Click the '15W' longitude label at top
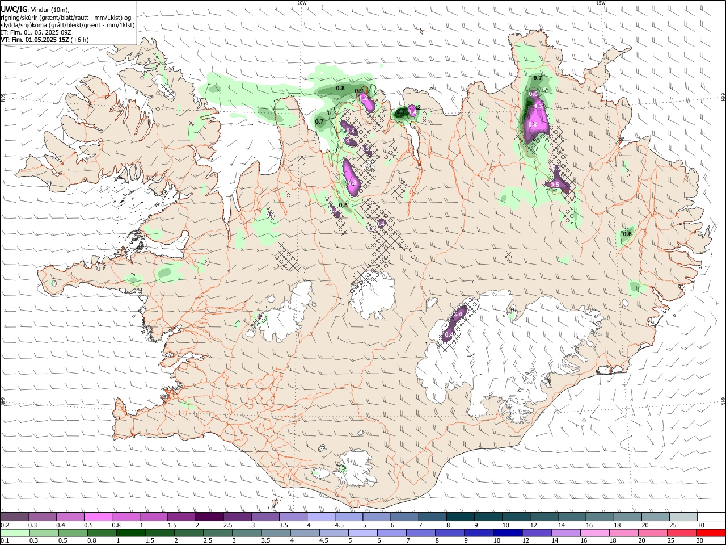Viewport: 726px width, 545px height. pos(601,2)
